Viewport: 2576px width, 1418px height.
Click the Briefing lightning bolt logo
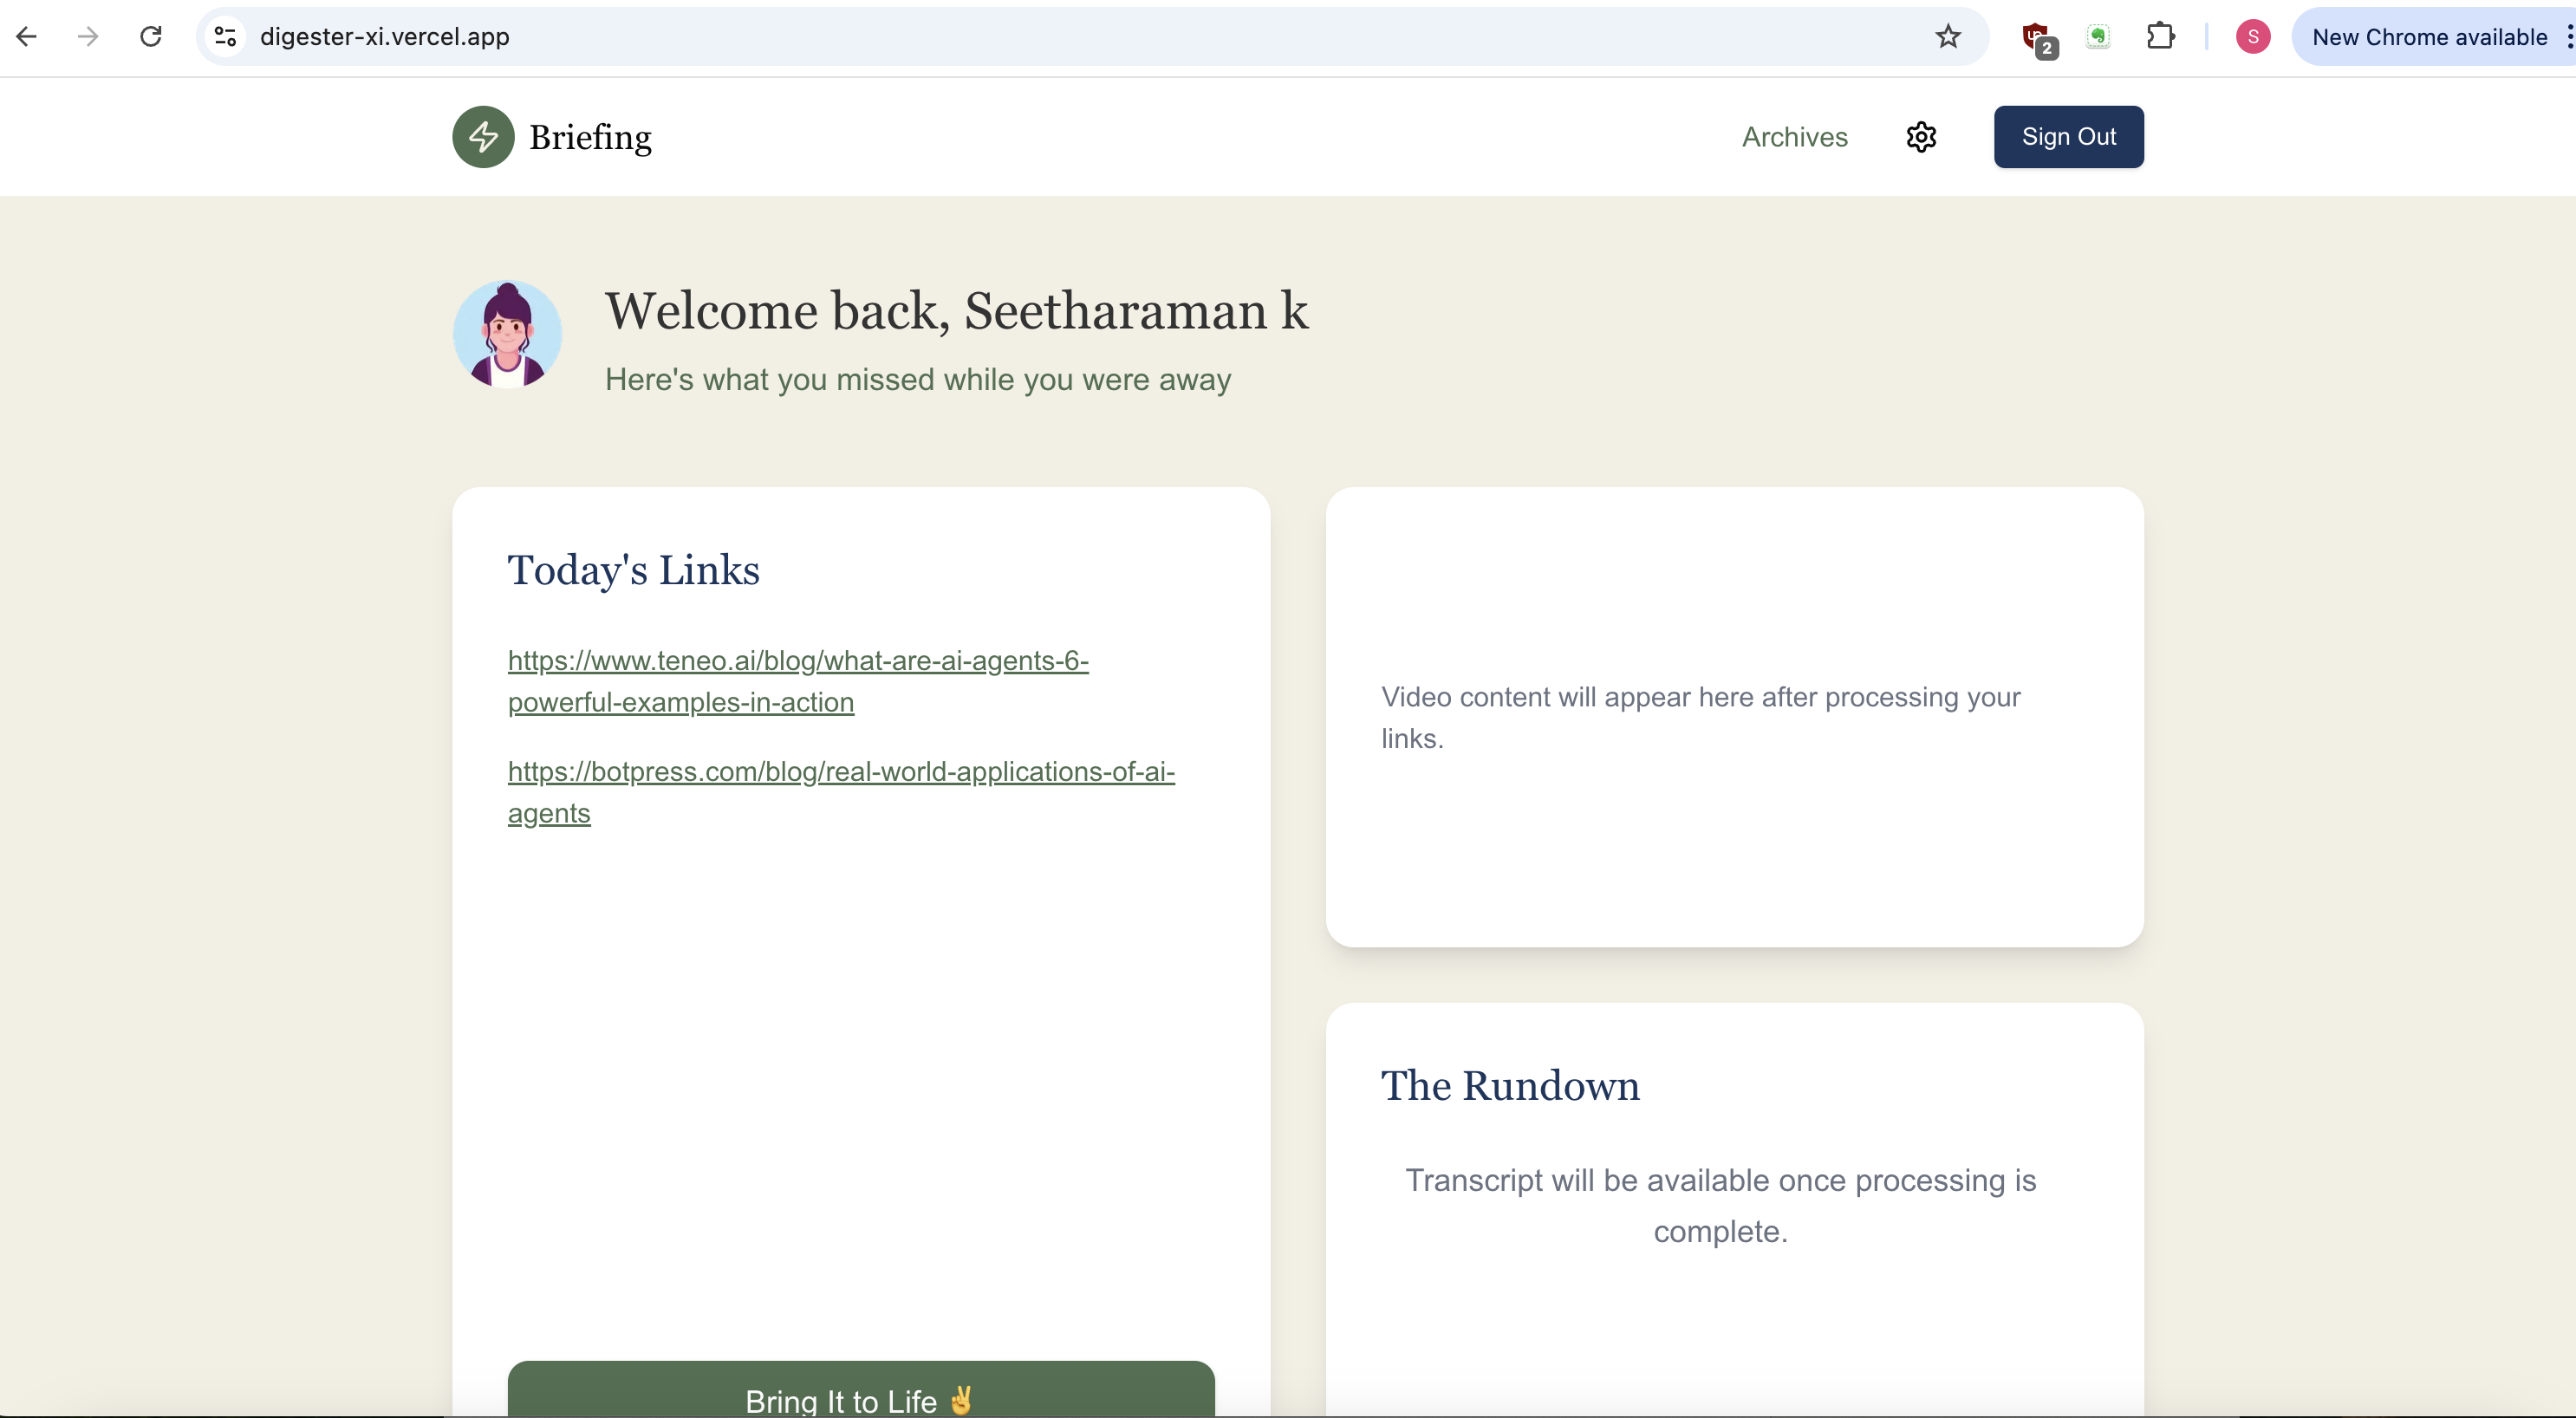(483, 137)
